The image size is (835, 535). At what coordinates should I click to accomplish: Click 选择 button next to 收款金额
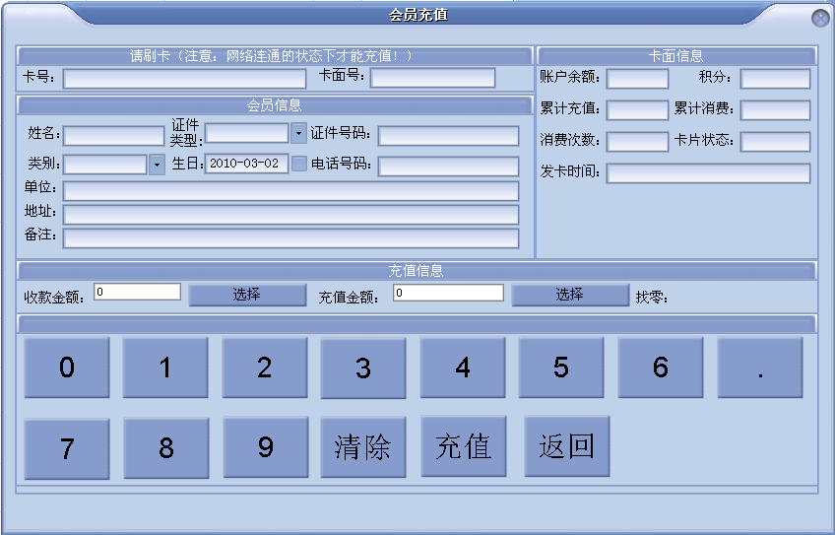coord(247,295)
